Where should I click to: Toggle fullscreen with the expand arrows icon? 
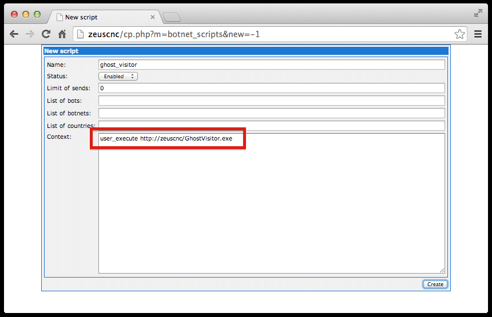click(x=478, y=13)
